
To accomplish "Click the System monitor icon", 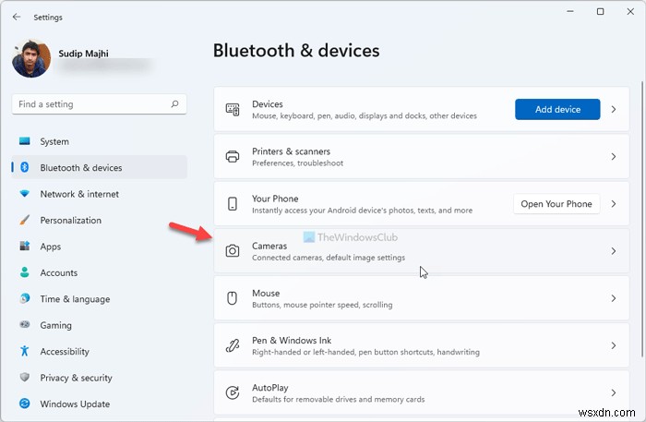I will [25, 141].
